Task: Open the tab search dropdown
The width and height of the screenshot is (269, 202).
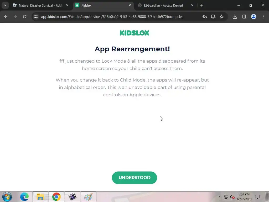Action: (x=5, y=6)
